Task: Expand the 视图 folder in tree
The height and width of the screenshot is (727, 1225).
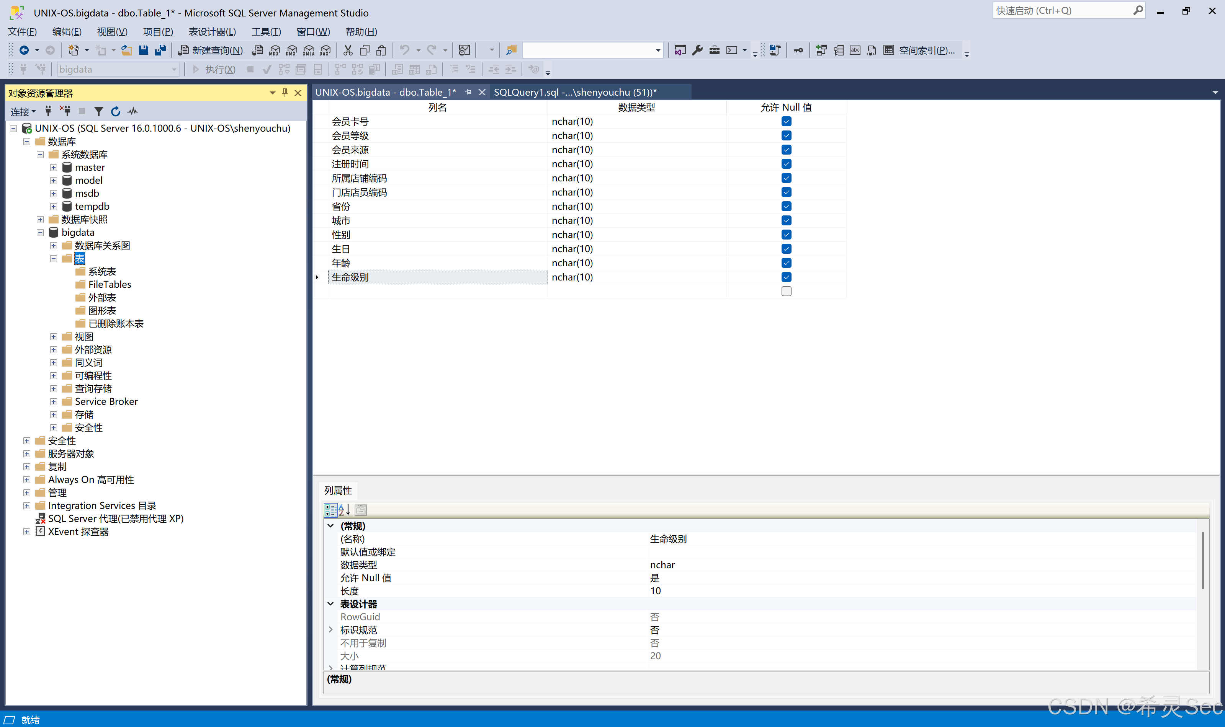Action: coord(54,337)
